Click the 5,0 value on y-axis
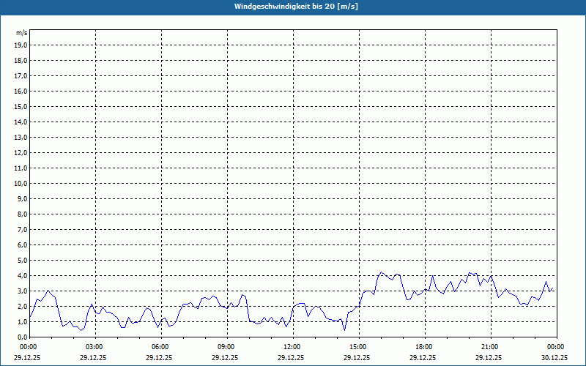The width and height of the screenshot is (586, 366). 22,260
